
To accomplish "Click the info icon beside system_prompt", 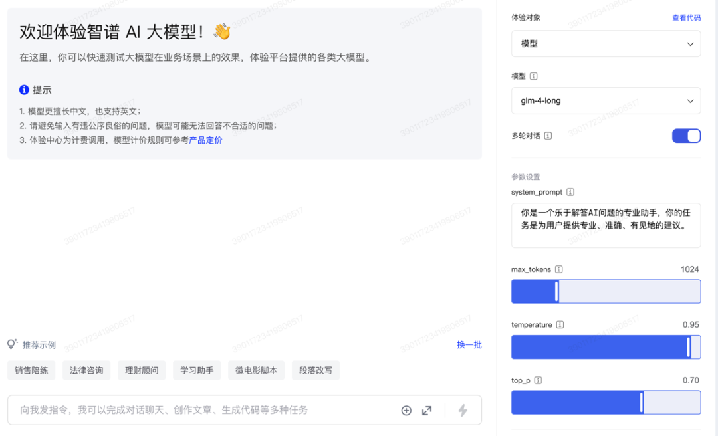I will click(x=570, y=192).
